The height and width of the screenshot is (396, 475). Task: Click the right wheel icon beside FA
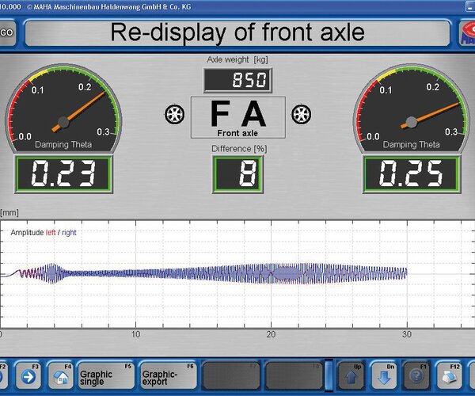299,114
